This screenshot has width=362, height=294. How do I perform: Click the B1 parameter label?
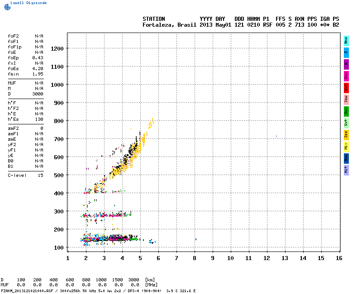(x=10, y=166)
